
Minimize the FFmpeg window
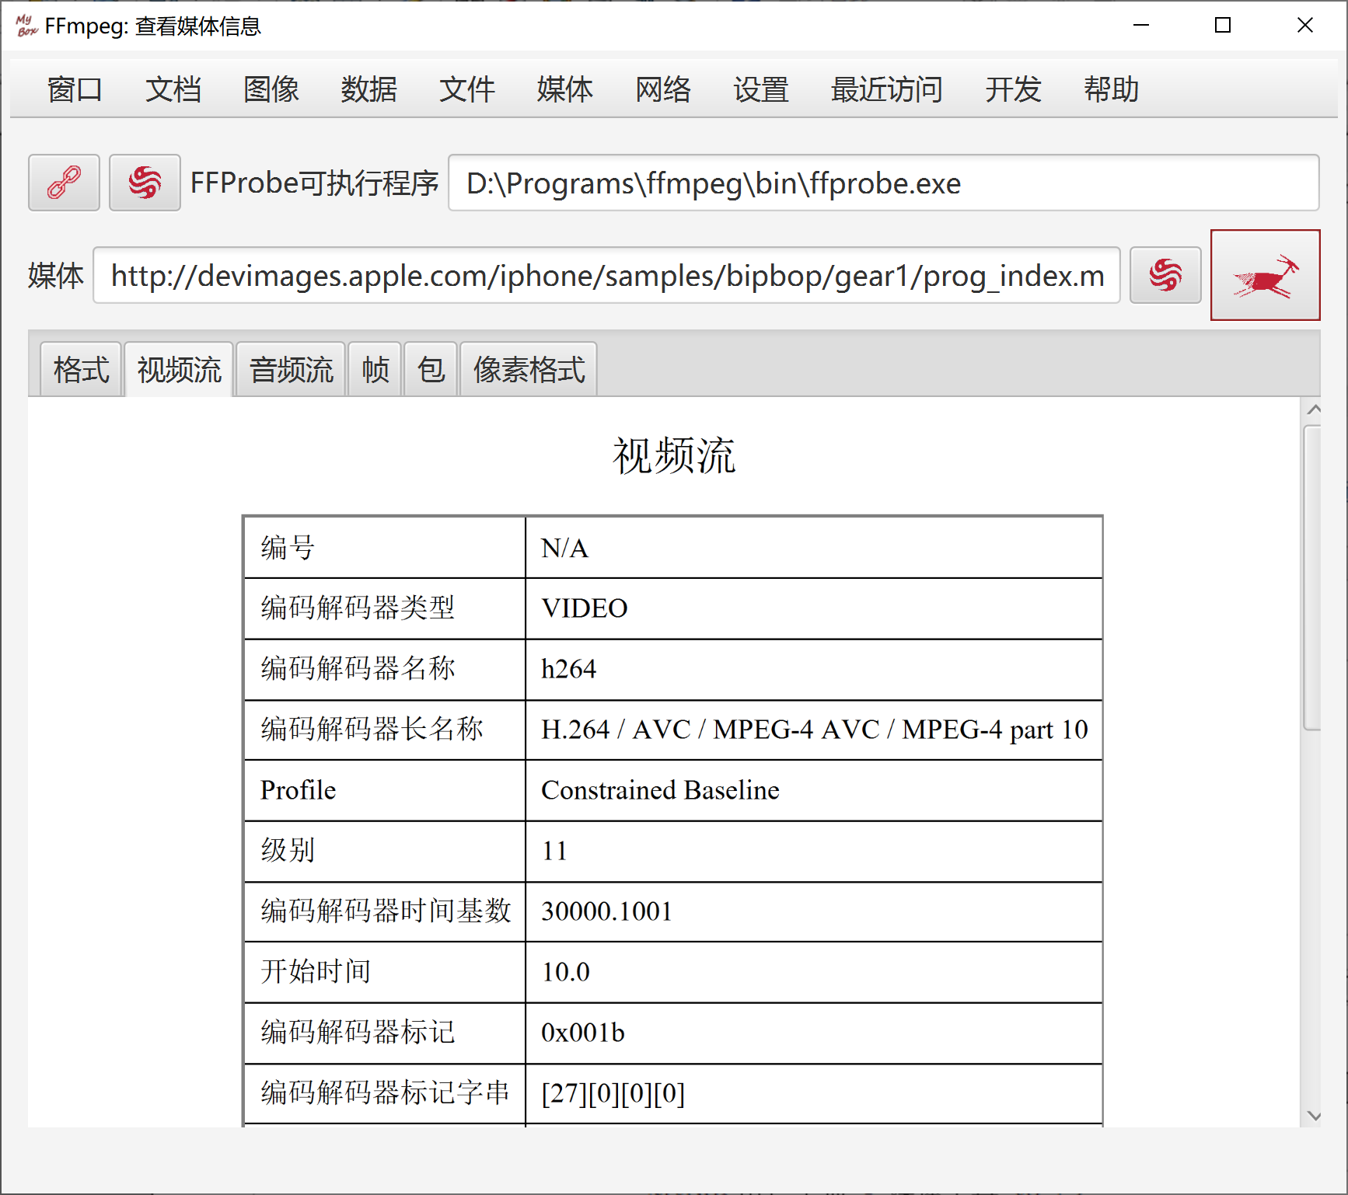coord(1141,26)
